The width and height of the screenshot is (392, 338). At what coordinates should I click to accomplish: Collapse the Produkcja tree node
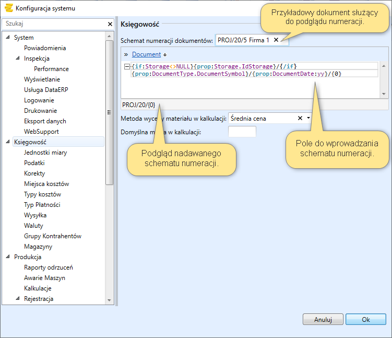(x=8, y=257)
